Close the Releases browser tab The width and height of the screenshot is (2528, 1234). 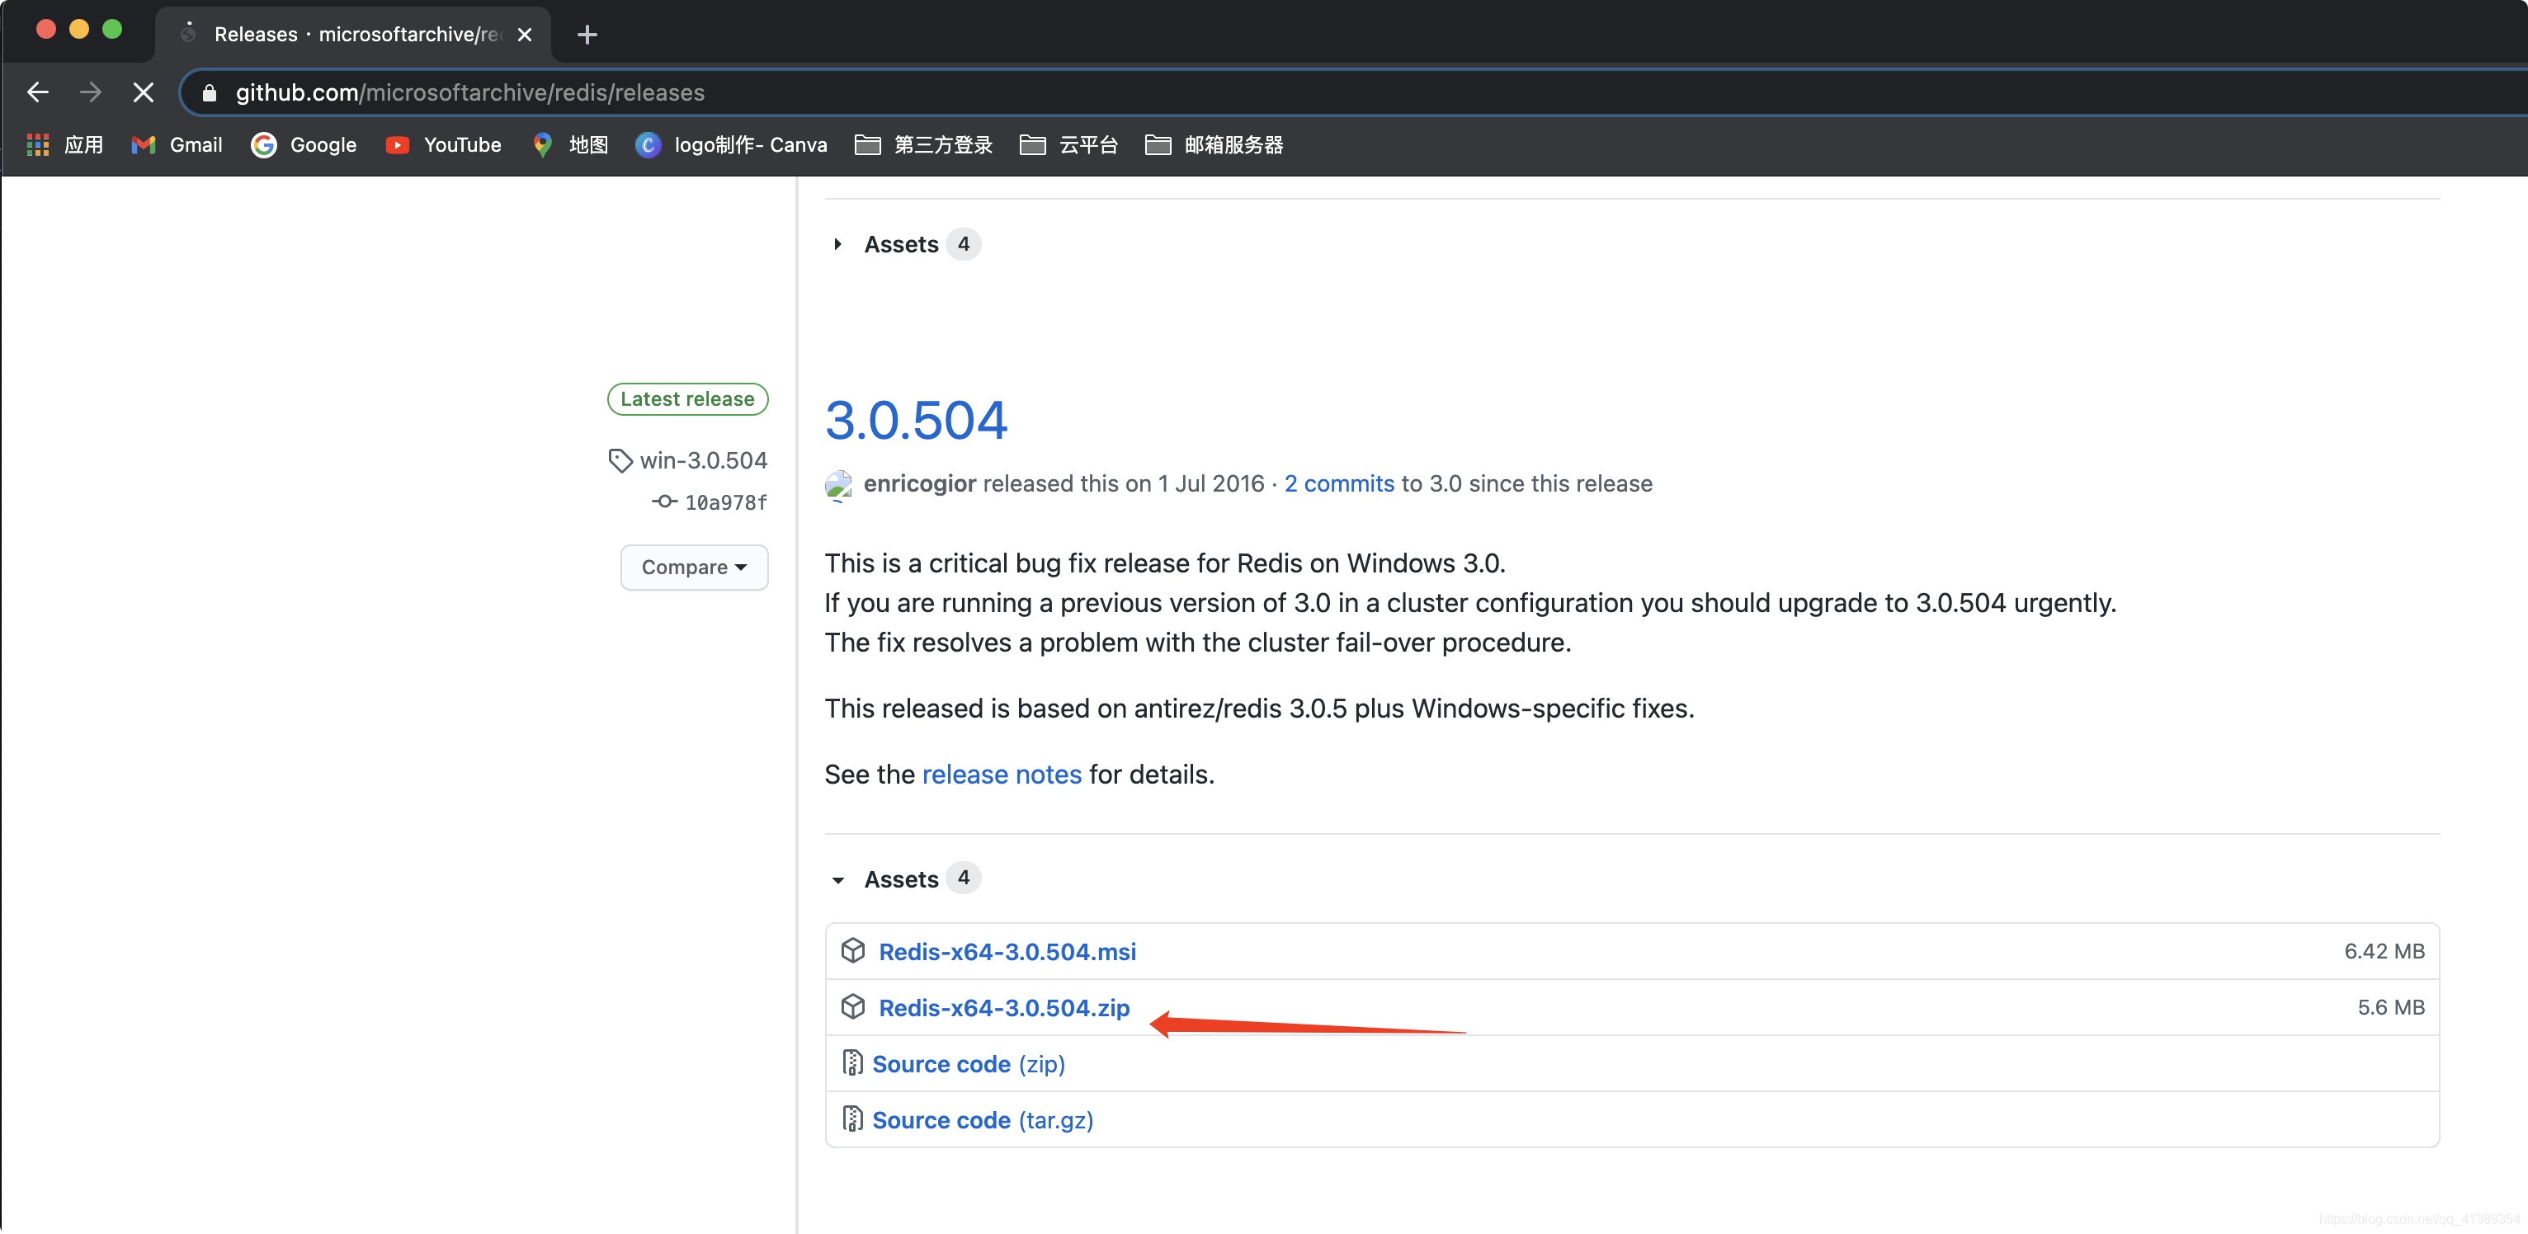(525, 35)
